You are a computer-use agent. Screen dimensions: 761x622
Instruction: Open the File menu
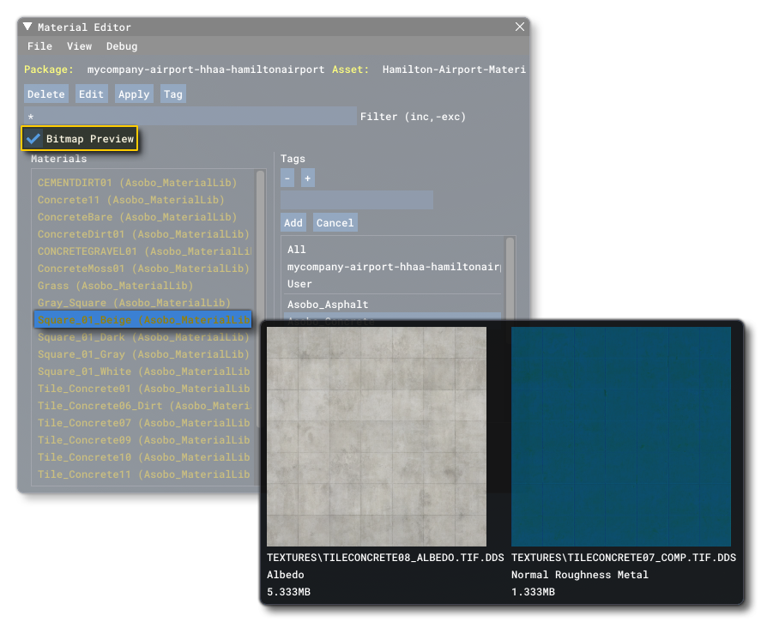pos(39,46)
